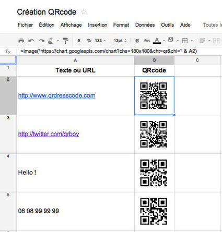Open the 12pt font size dropdown
The image size is (222, 232).
(120, 41)
